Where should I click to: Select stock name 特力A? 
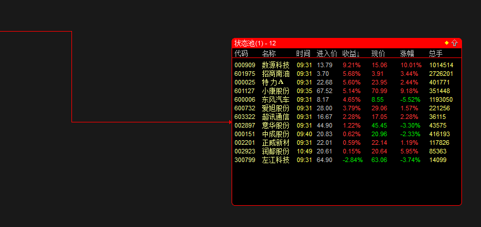tap(273, 82)
